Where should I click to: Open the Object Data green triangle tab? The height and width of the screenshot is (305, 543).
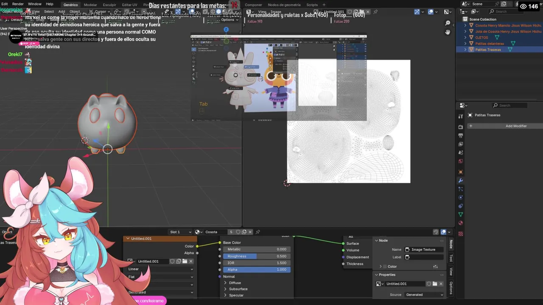461,214
